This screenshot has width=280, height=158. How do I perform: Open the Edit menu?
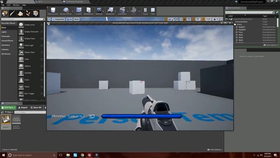(9, 5)
